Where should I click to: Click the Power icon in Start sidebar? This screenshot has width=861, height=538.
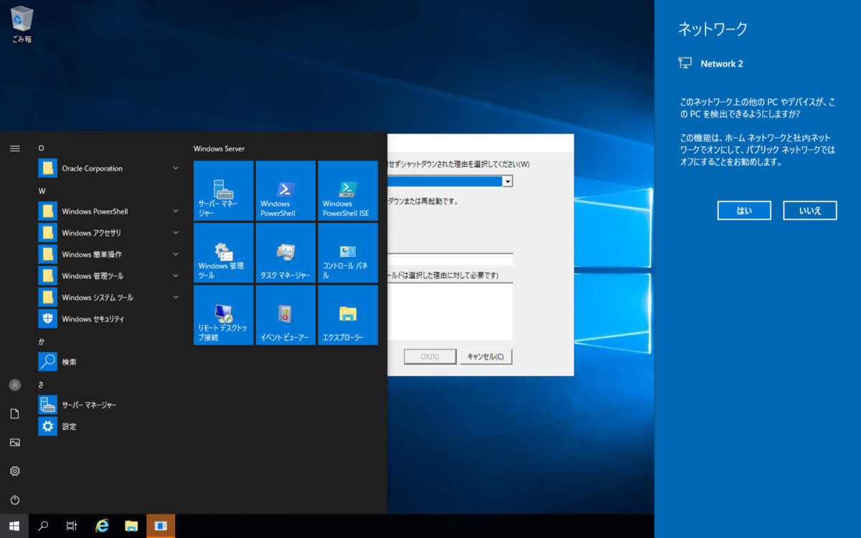point(14,500)
